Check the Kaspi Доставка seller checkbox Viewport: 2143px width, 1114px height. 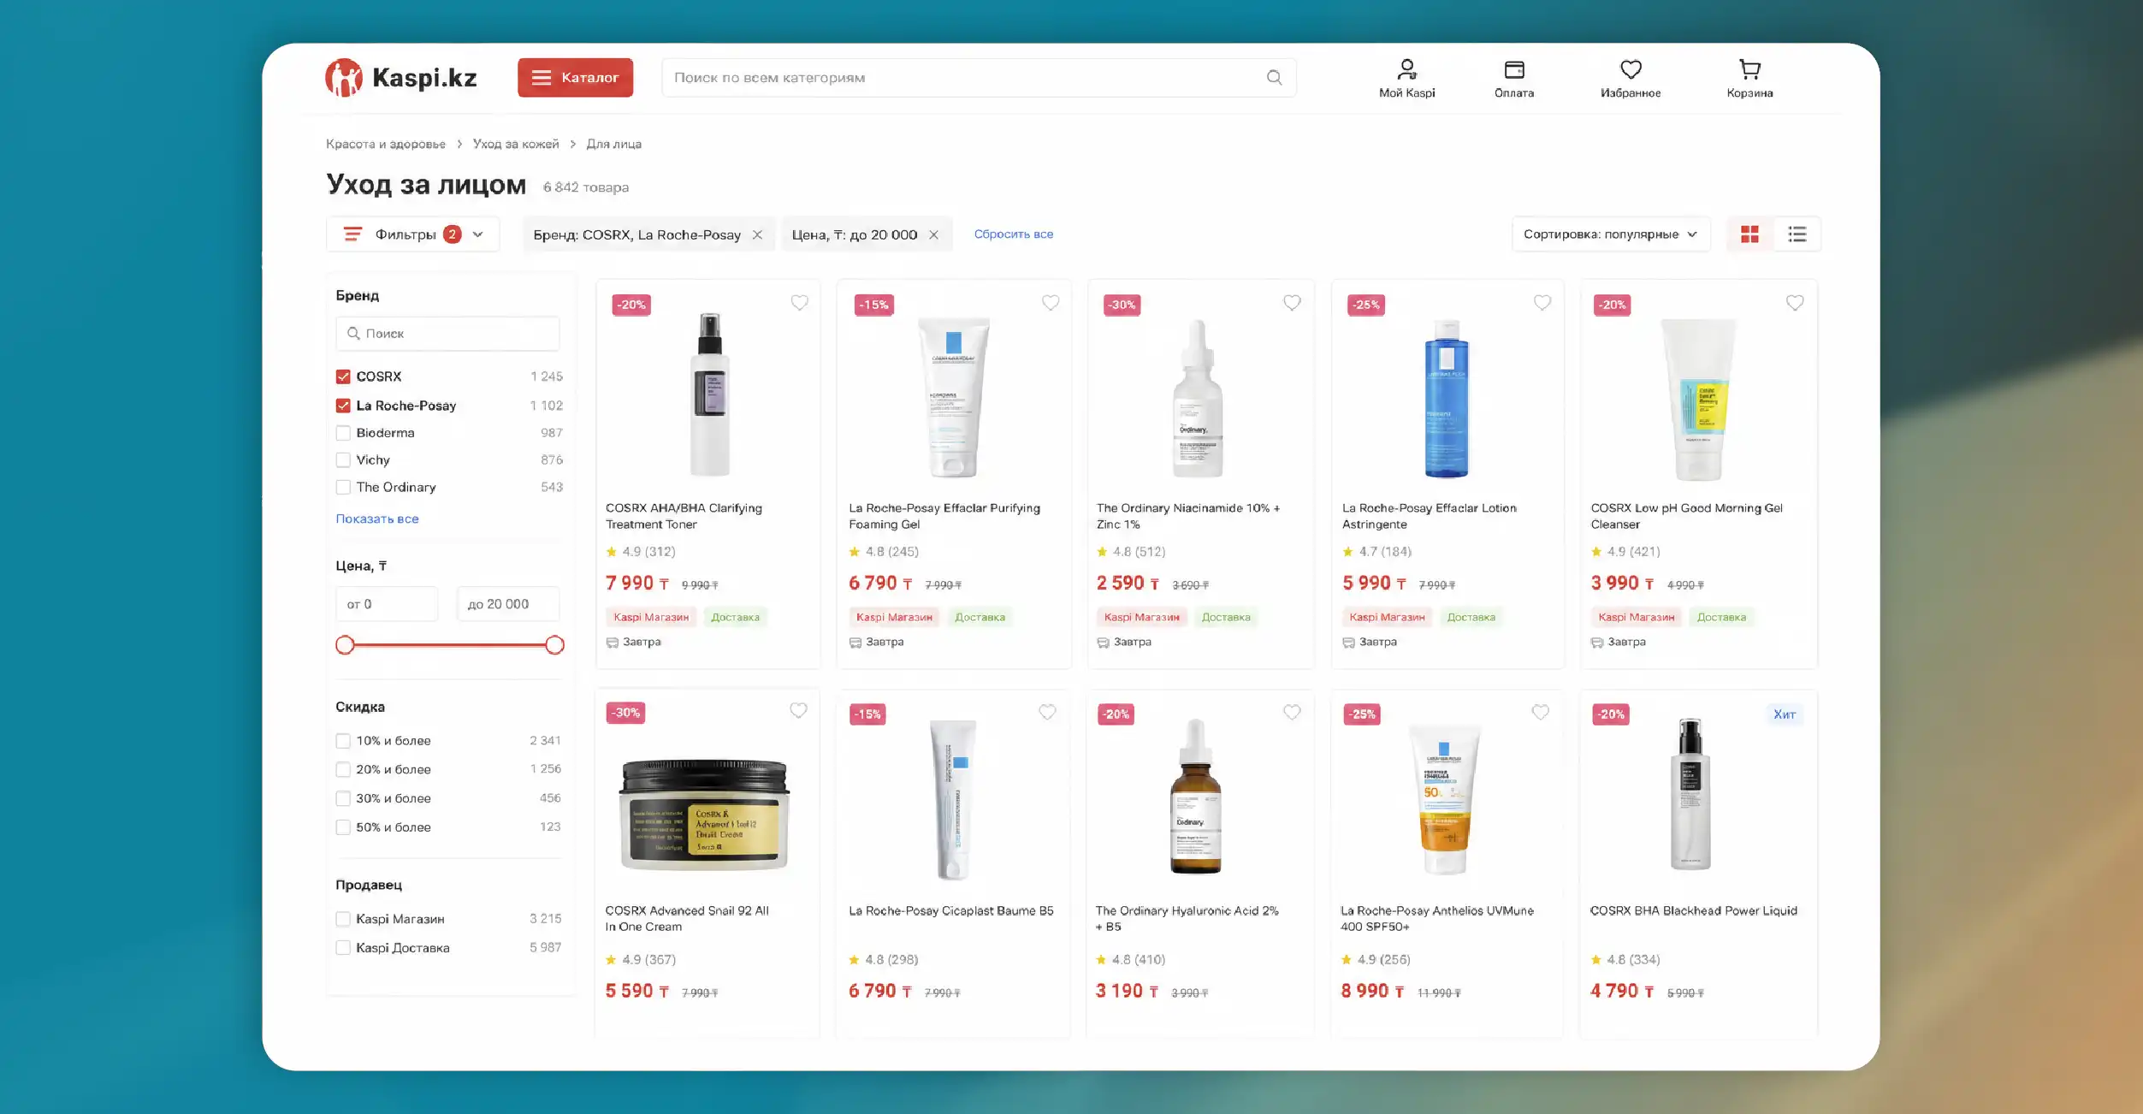pyautogui.click(x=343, y=948)
